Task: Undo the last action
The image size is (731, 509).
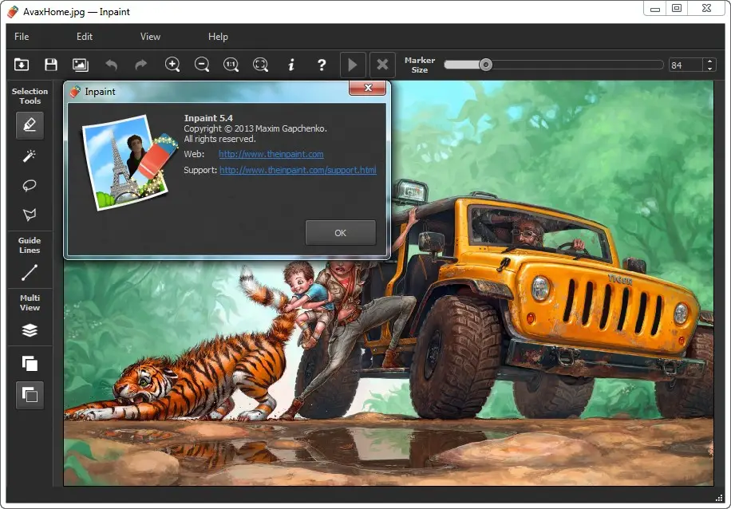Action: tap(111, 65)
